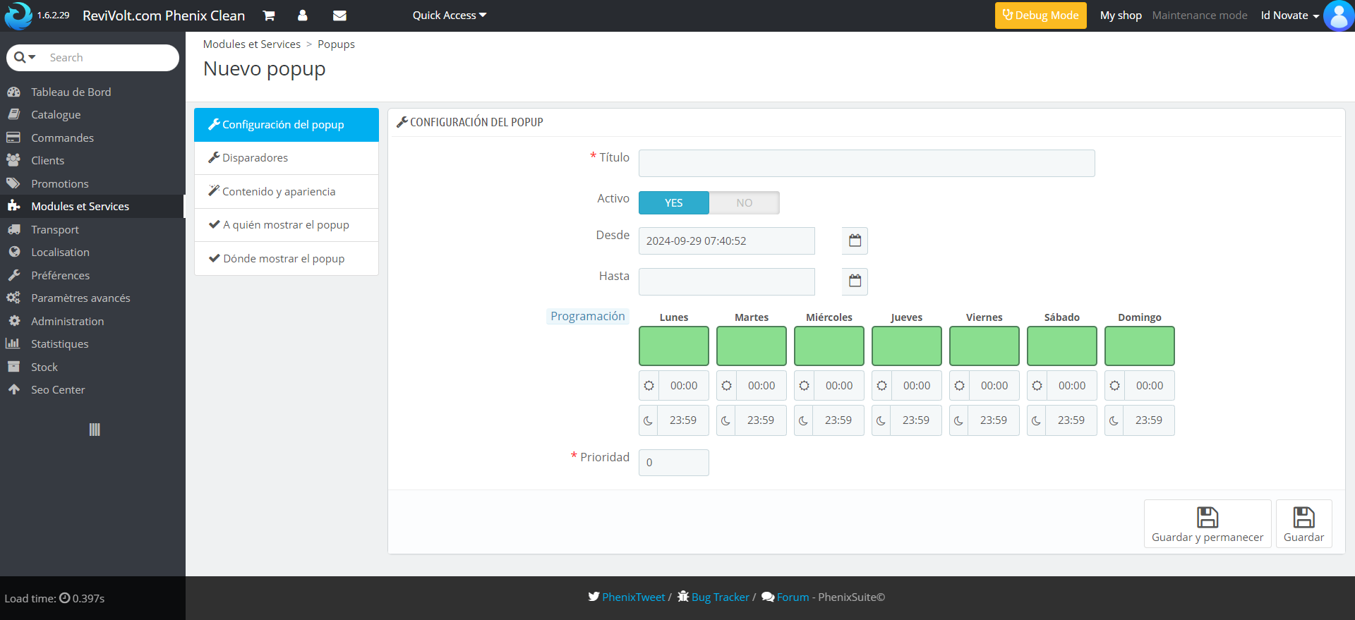Viewport: 1355px width, 620px height.
Task: Click the Phenix logo icon
Action: 18,16
